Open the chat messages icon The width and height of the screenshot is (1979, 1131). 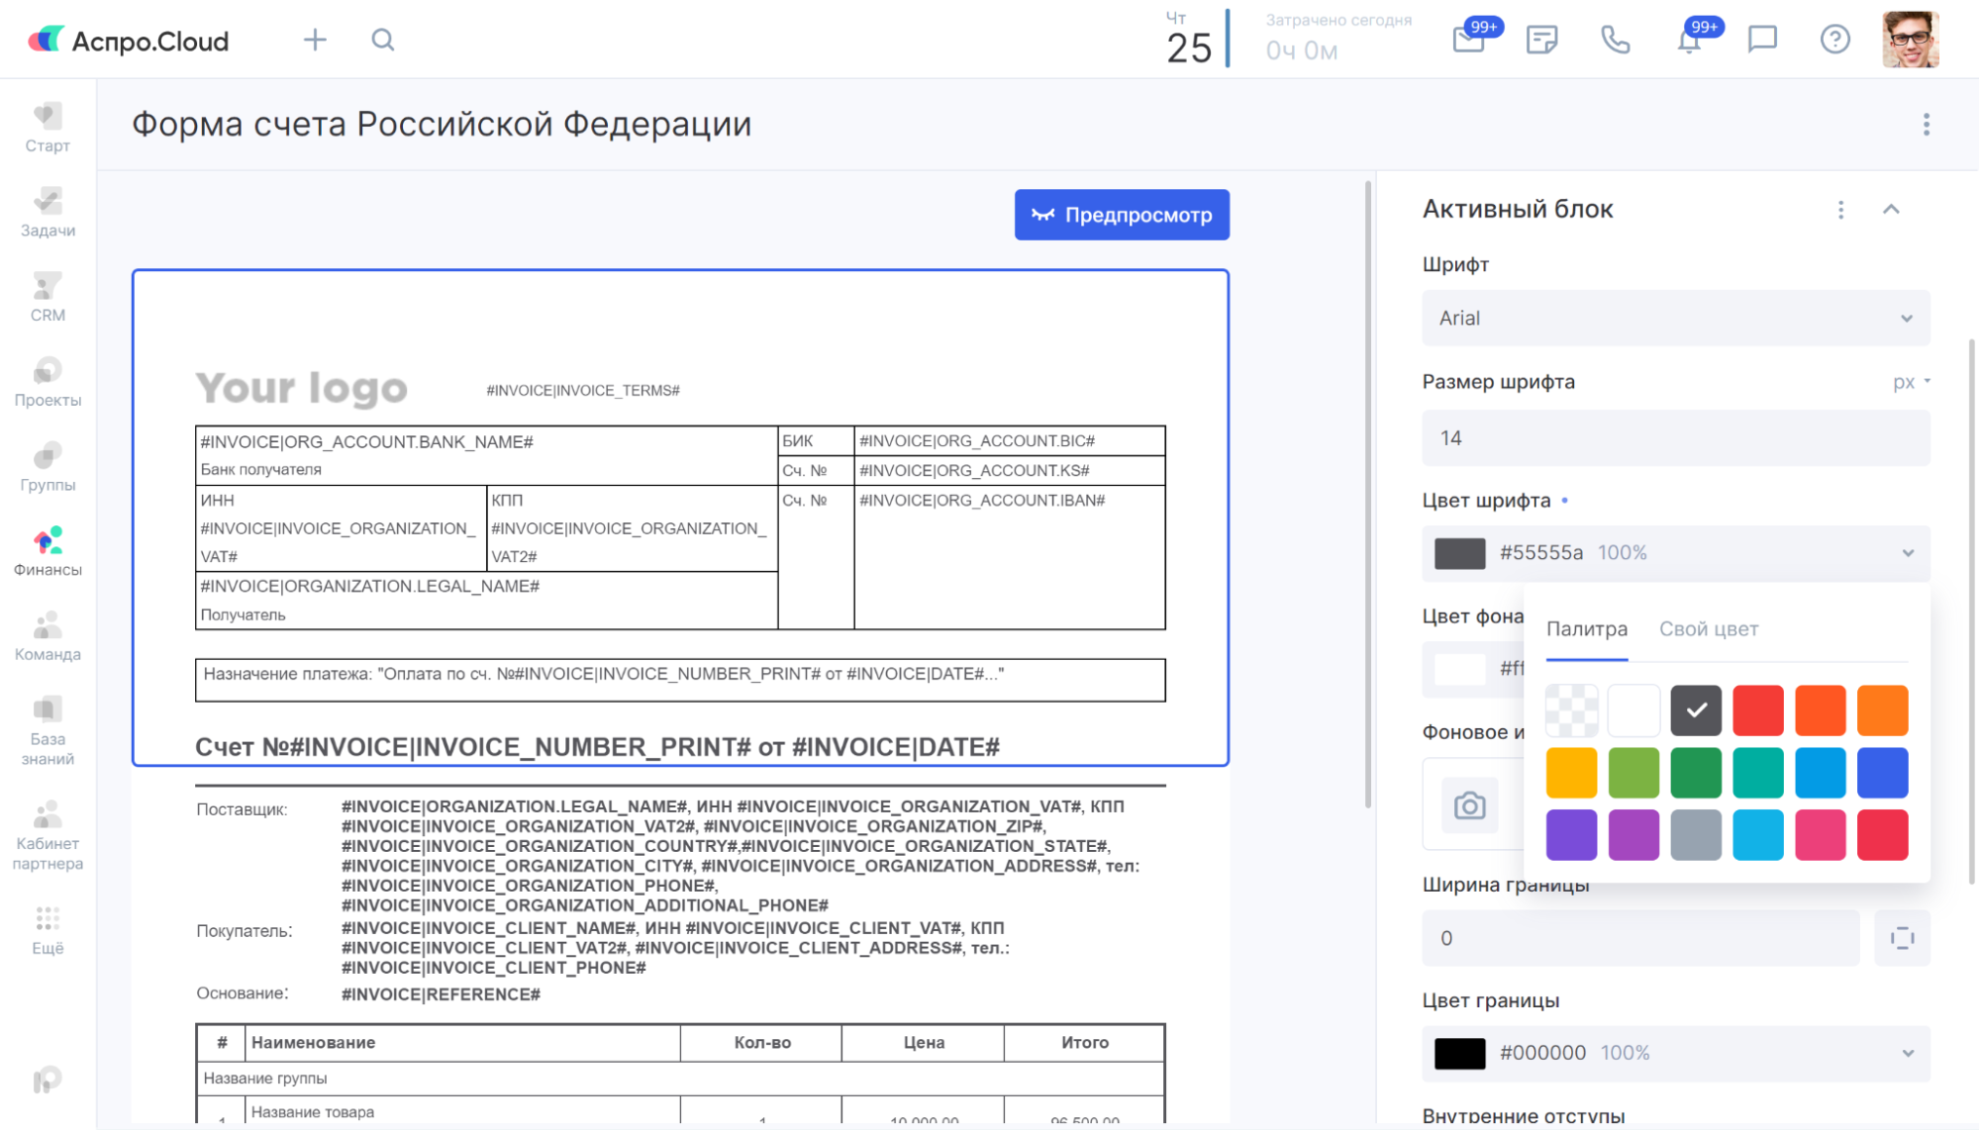[1762, 40]
